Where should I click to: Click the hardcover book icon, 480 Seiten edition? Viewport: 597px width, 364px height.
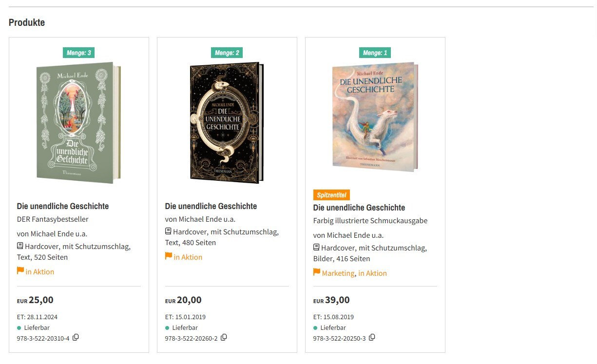pos(169,231)
